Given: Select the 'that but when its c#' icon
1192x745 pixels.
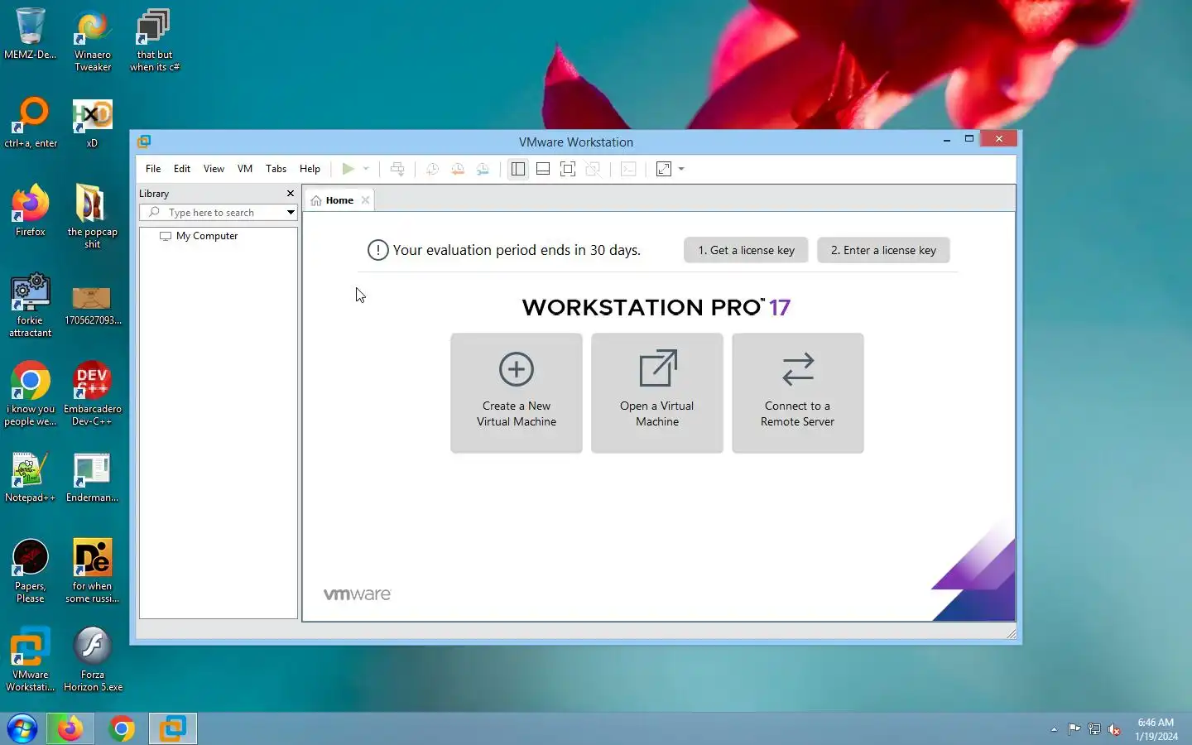Looking at the screenshot, I should tap(155, 40).
